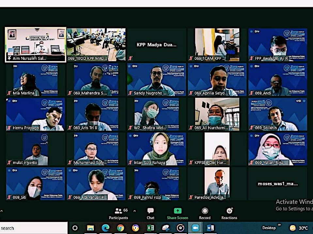Viewport: 313px width, 234px height.
Task: Open Word from the taskbar
Action: click(211, 228)
